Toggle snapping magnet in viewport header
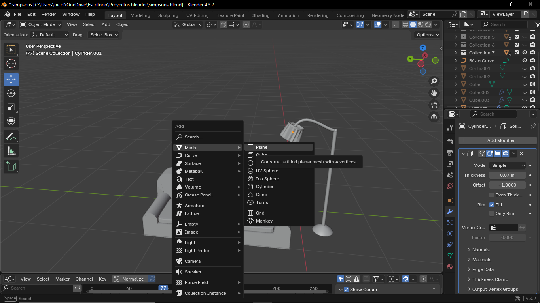 click(x=224, y=24)
